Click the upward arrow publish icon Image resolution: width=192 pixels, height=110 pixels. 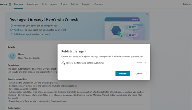click(x=11, y=34)
